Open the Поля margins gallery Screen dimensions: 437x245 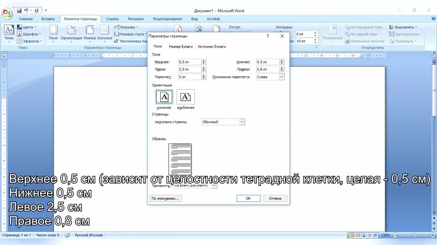pos(53,33)
